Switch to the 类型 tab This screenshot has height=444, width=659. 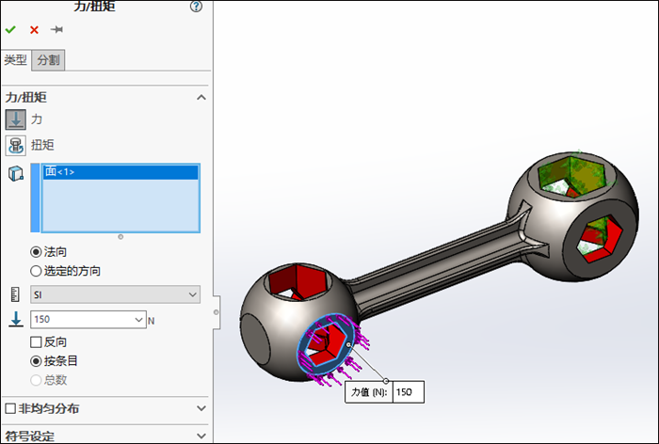[x=16, y=60]
